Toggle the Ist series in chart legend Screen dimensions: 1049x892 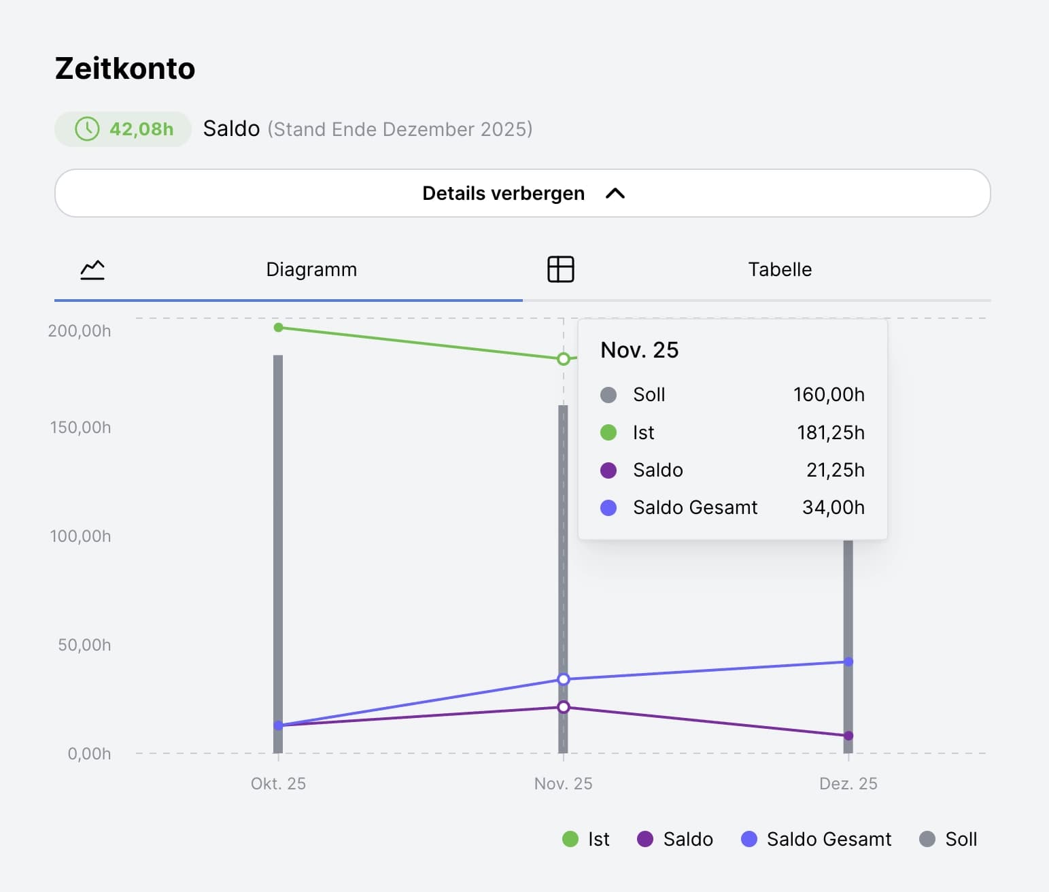point(586,840)
